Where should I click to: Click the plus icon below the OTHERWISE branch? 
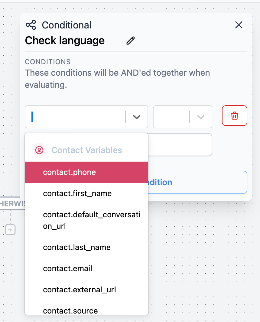(10, 229)
